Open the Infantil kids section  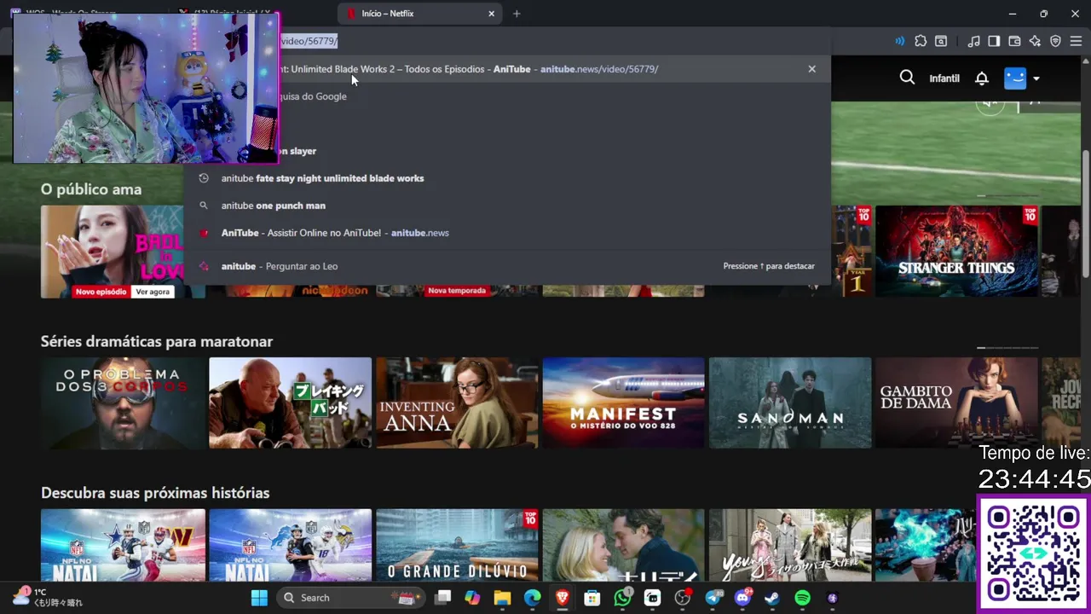click(944, 78)
